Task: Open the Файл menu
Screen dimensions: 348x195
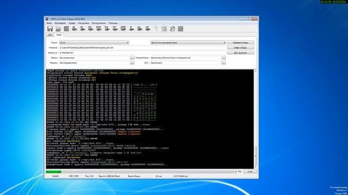Action: pos(49,23)
